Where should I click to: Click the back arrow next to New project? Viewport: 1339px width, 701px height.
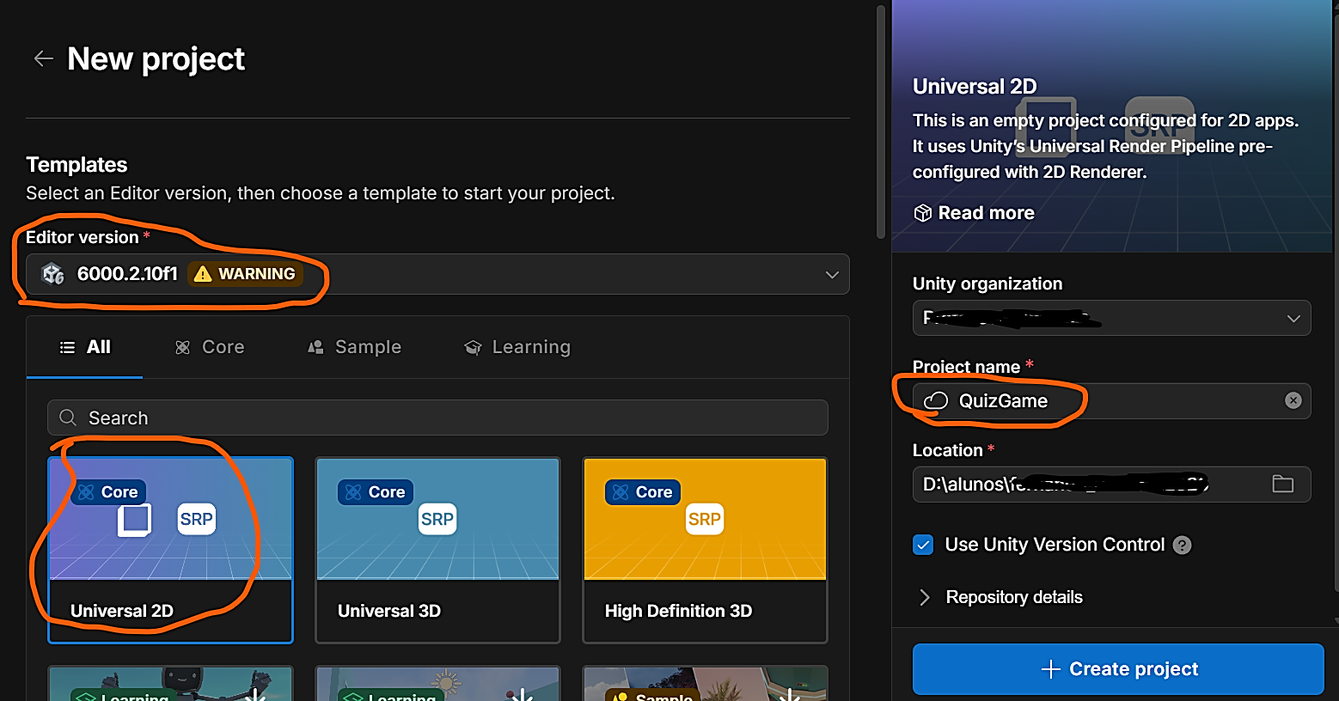point(41,58)
